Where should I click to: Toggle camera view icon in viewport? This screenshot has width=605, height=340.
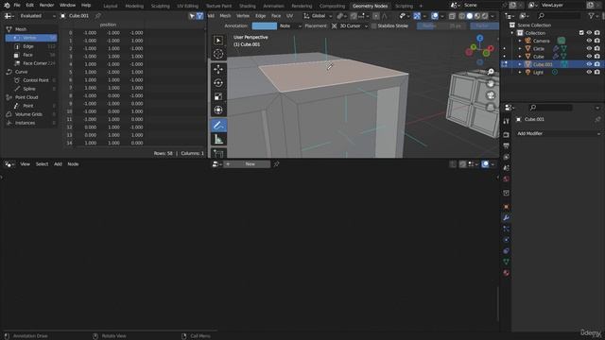(x=491, y=95)
